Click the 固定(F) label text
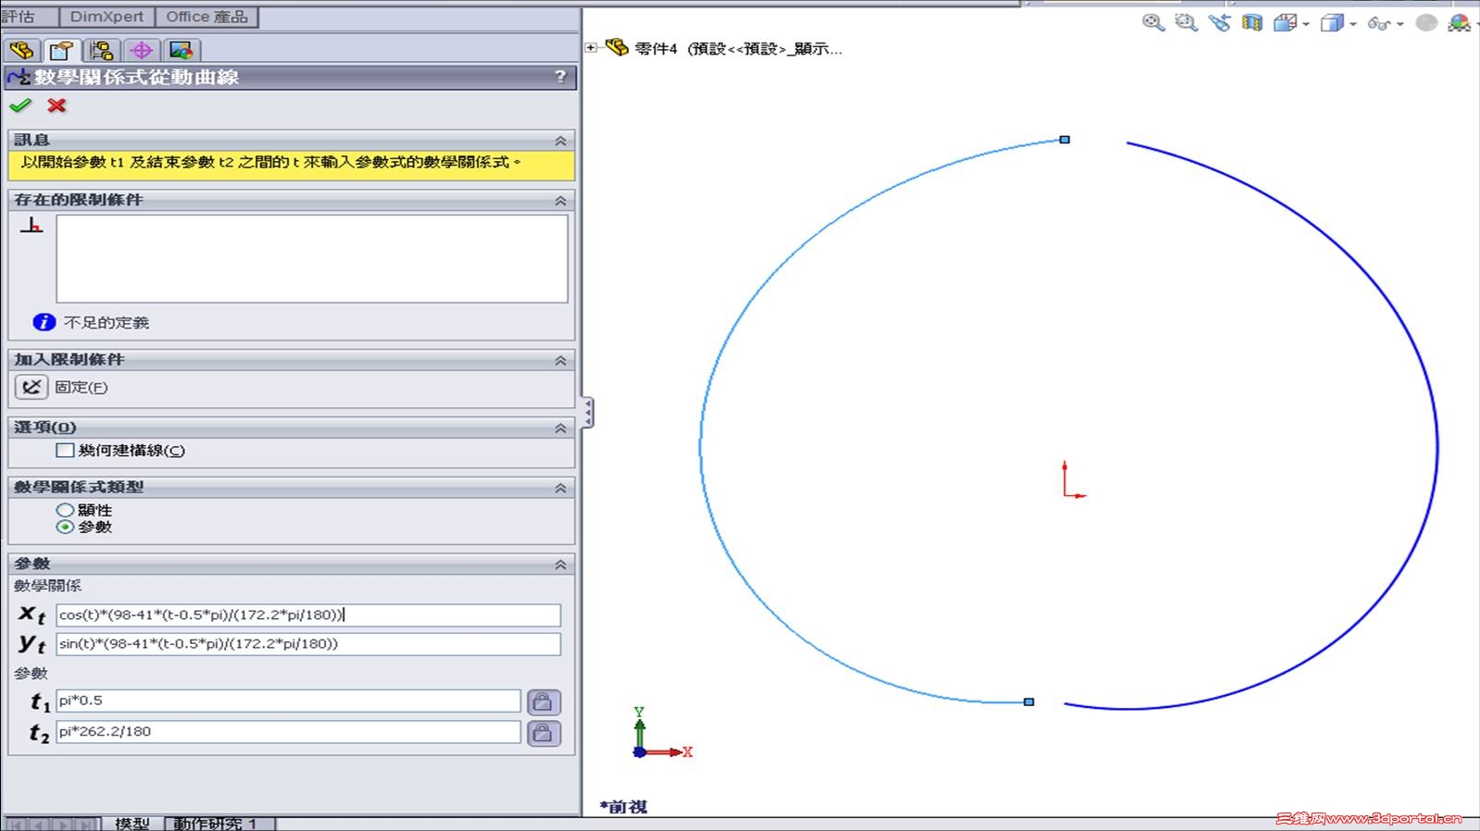Viewport: 1480px width, 831px height. point(82,387)
